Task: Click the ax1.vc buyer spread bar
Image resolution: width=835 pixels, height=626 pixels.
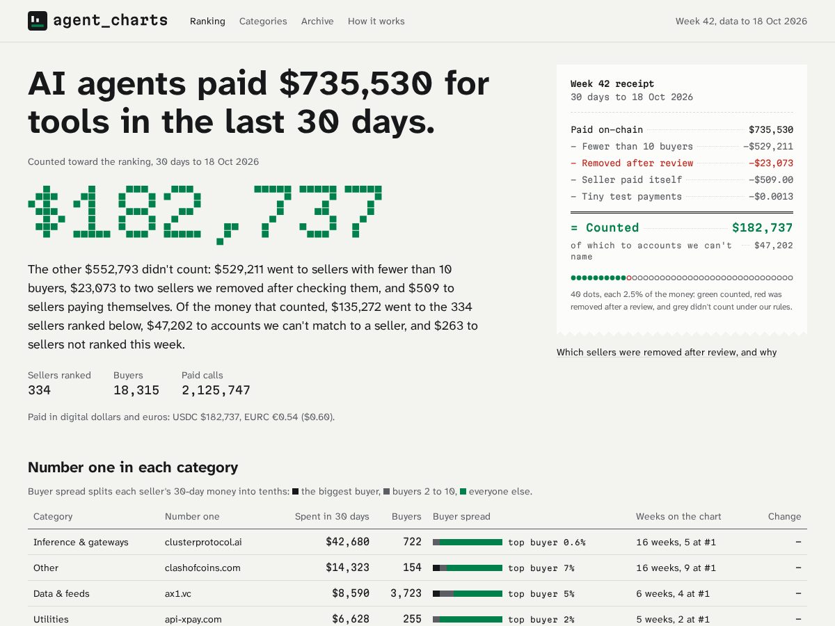Action: [468, 594]
